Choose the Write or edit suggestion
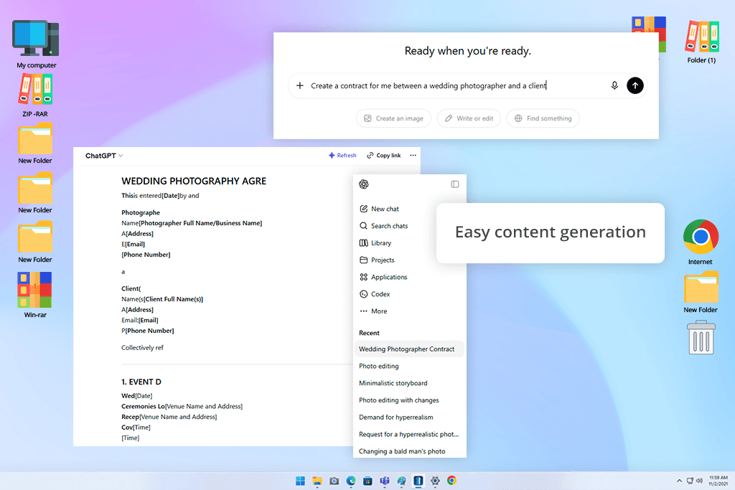This screenshot has width=735, height=490. pos(469,118)
